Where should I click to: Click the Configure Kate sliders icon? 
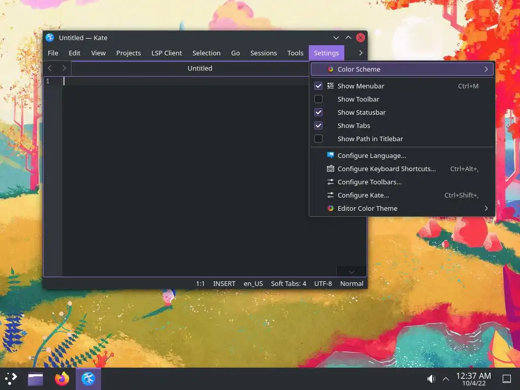coord(330,196)
